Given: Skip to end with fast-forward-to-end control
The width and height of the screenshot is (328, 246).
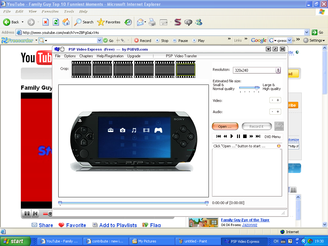Looking at the screenshot, I should 258,136.
